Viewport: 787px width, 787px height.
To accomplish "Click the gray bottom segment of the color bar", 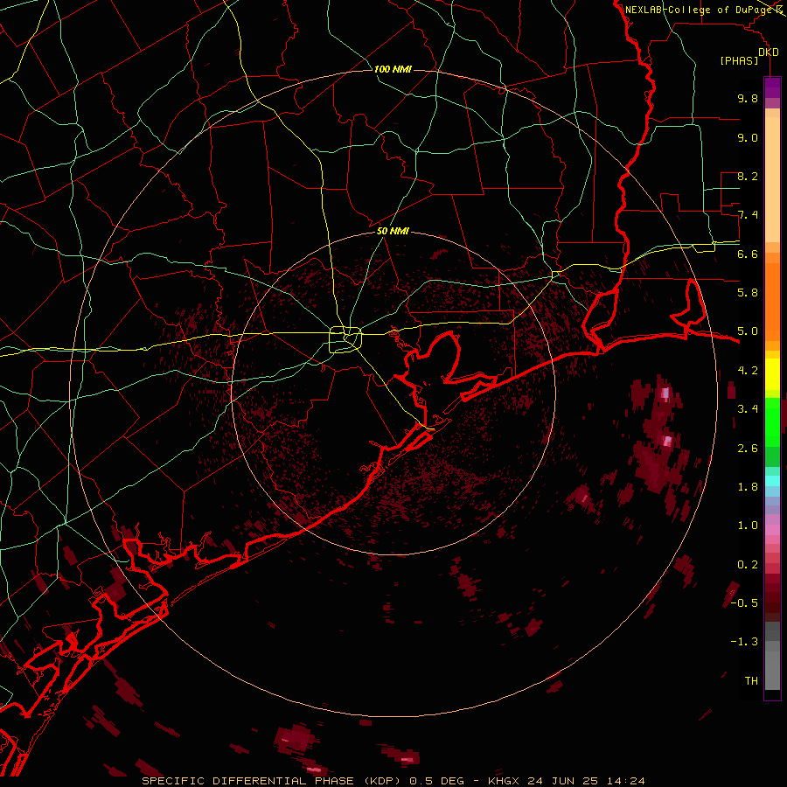I will (x=772, y=667).
